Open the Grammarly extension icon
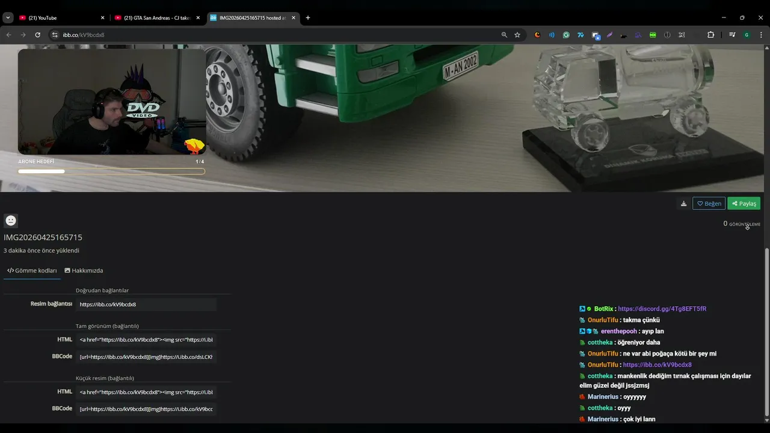Viewport: 770px width, 433px height. coord(566,35)
